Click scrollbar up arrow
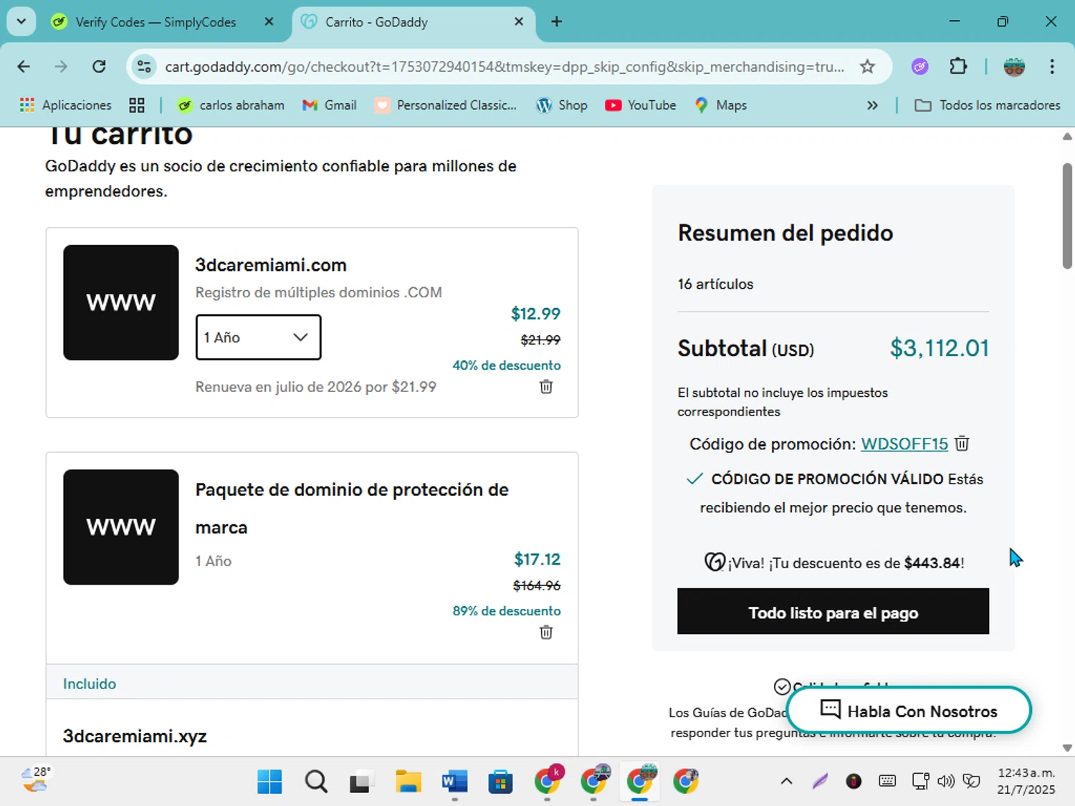Viewport: 1075px width, 806px height. pos(1067,136)
